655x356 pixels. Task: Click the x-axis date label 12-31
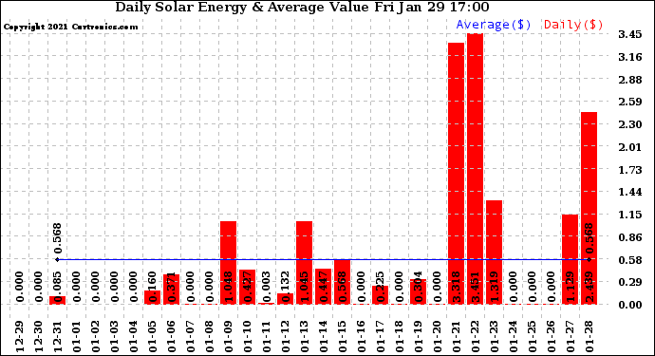[x=58, y=337]
